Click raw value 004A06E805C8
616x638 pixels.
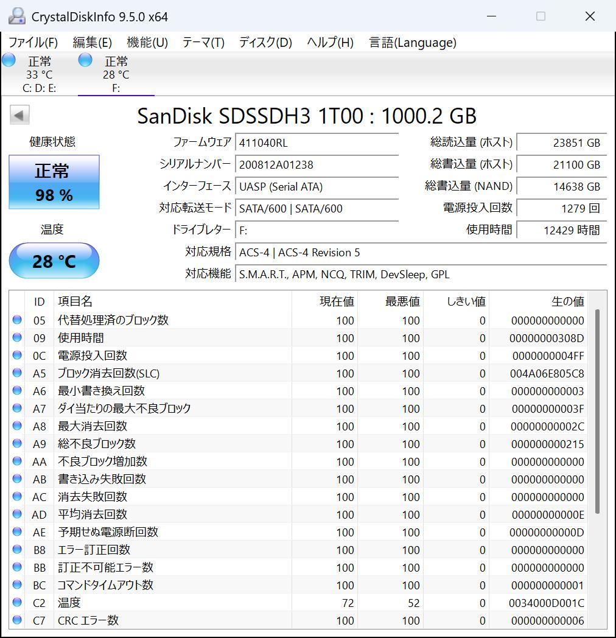(x=547, y=374)
